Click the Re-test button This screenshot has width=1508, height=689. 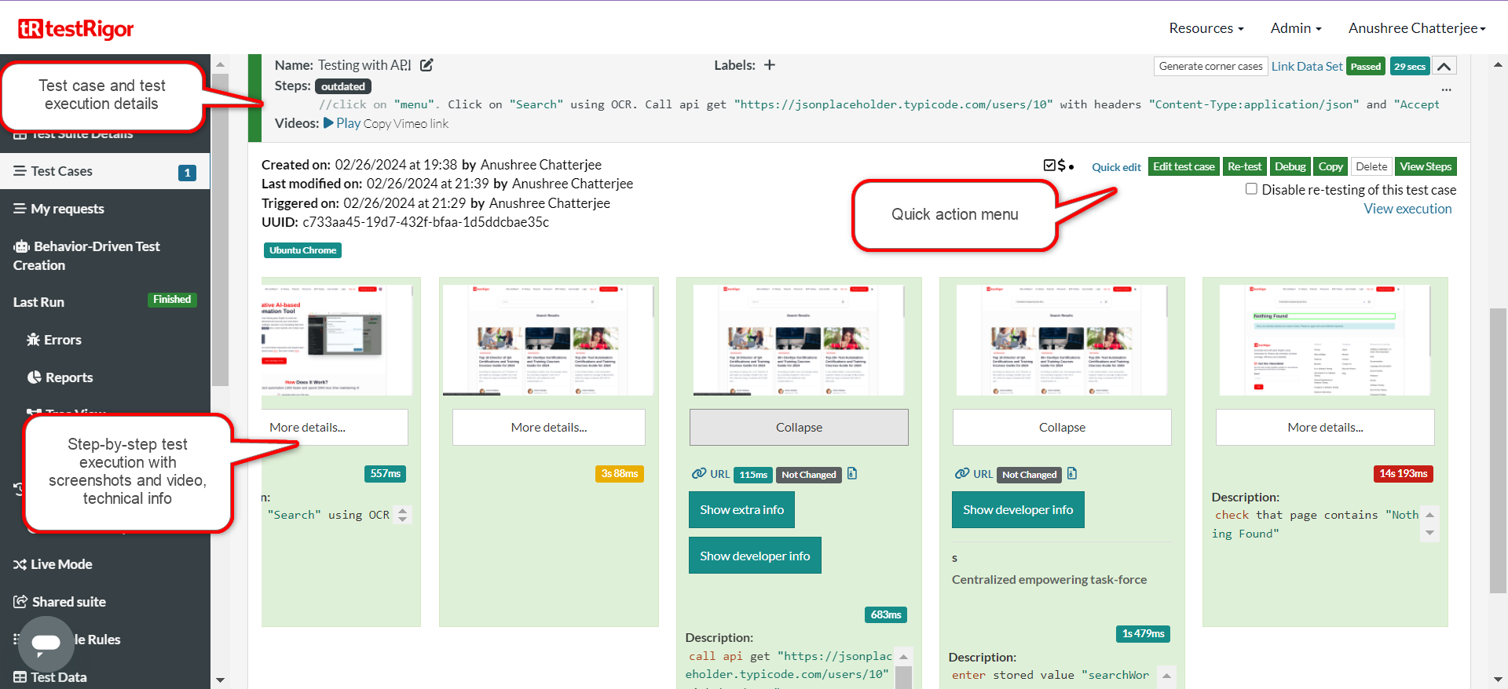coord(1244,166)
